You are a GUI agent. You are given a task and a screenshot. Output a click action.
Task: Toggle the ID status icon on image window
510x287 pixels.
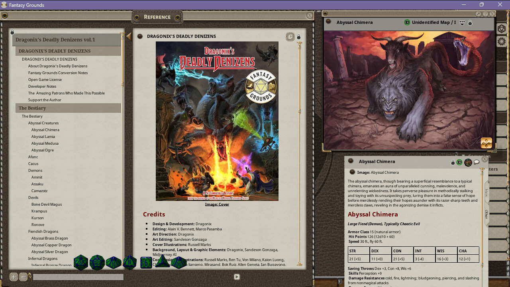[407, 22]
